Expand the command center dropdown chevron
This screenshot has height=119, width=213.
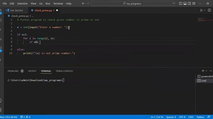click(173, 4)
